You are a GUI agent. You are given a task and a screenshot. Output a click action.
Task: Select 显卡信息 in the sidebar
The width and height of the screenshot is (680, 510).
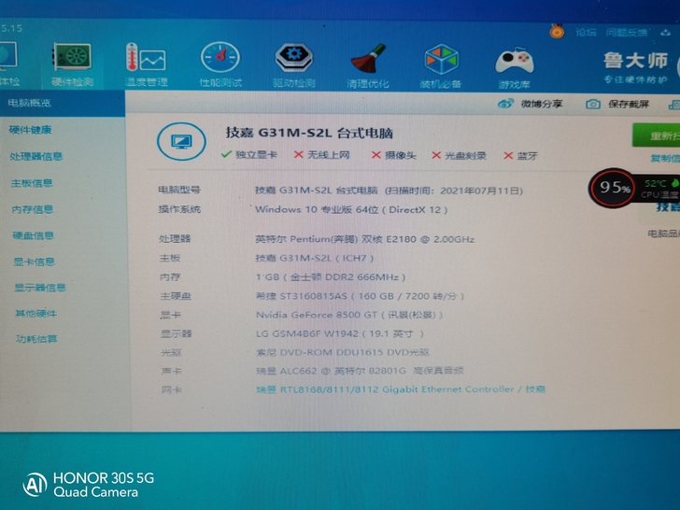click(35, 262)
